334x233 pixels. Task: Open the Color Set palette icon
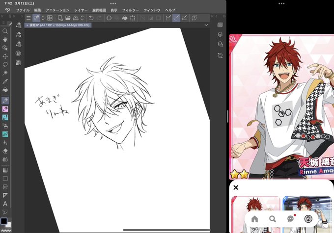coord(18,63)
